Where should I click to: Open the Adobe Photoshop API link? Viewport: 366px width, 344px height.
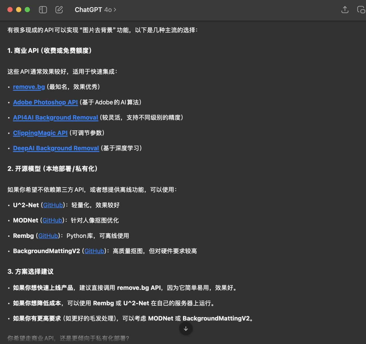[45, 102]
